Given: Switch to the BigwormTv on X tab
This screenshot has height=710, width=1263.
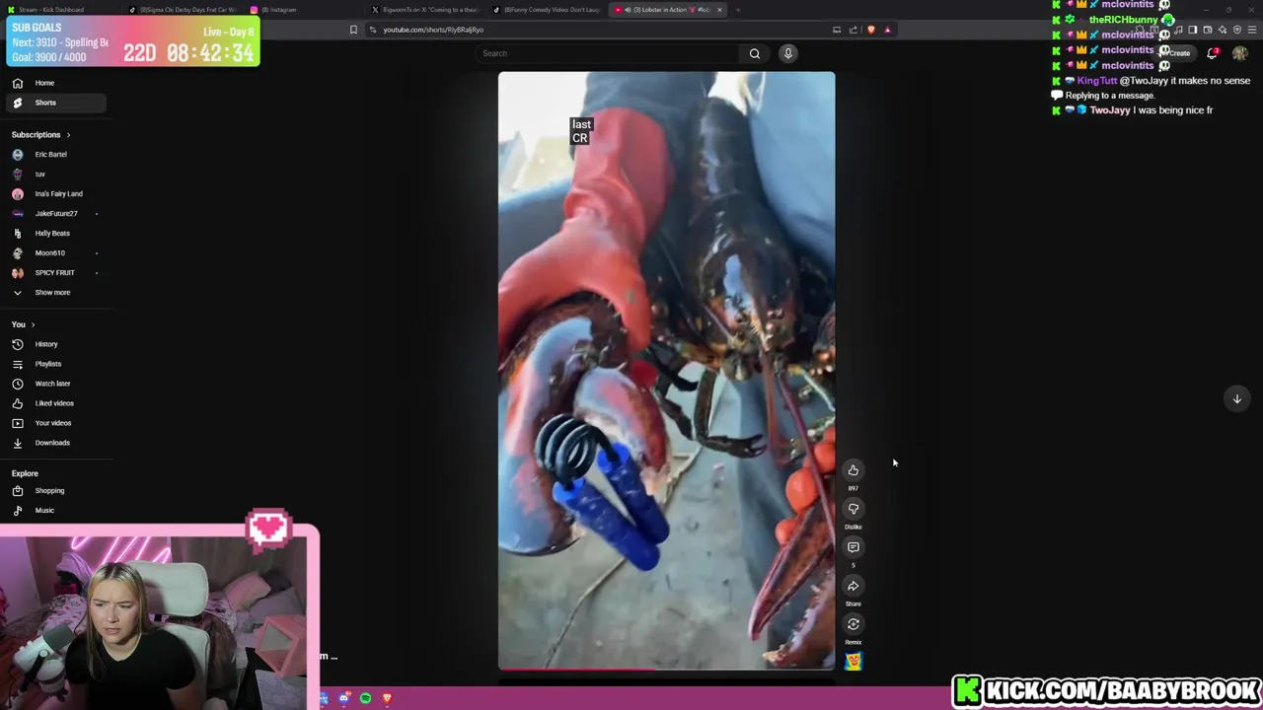Looking at the screenshot, I should [x=426, y=10].
